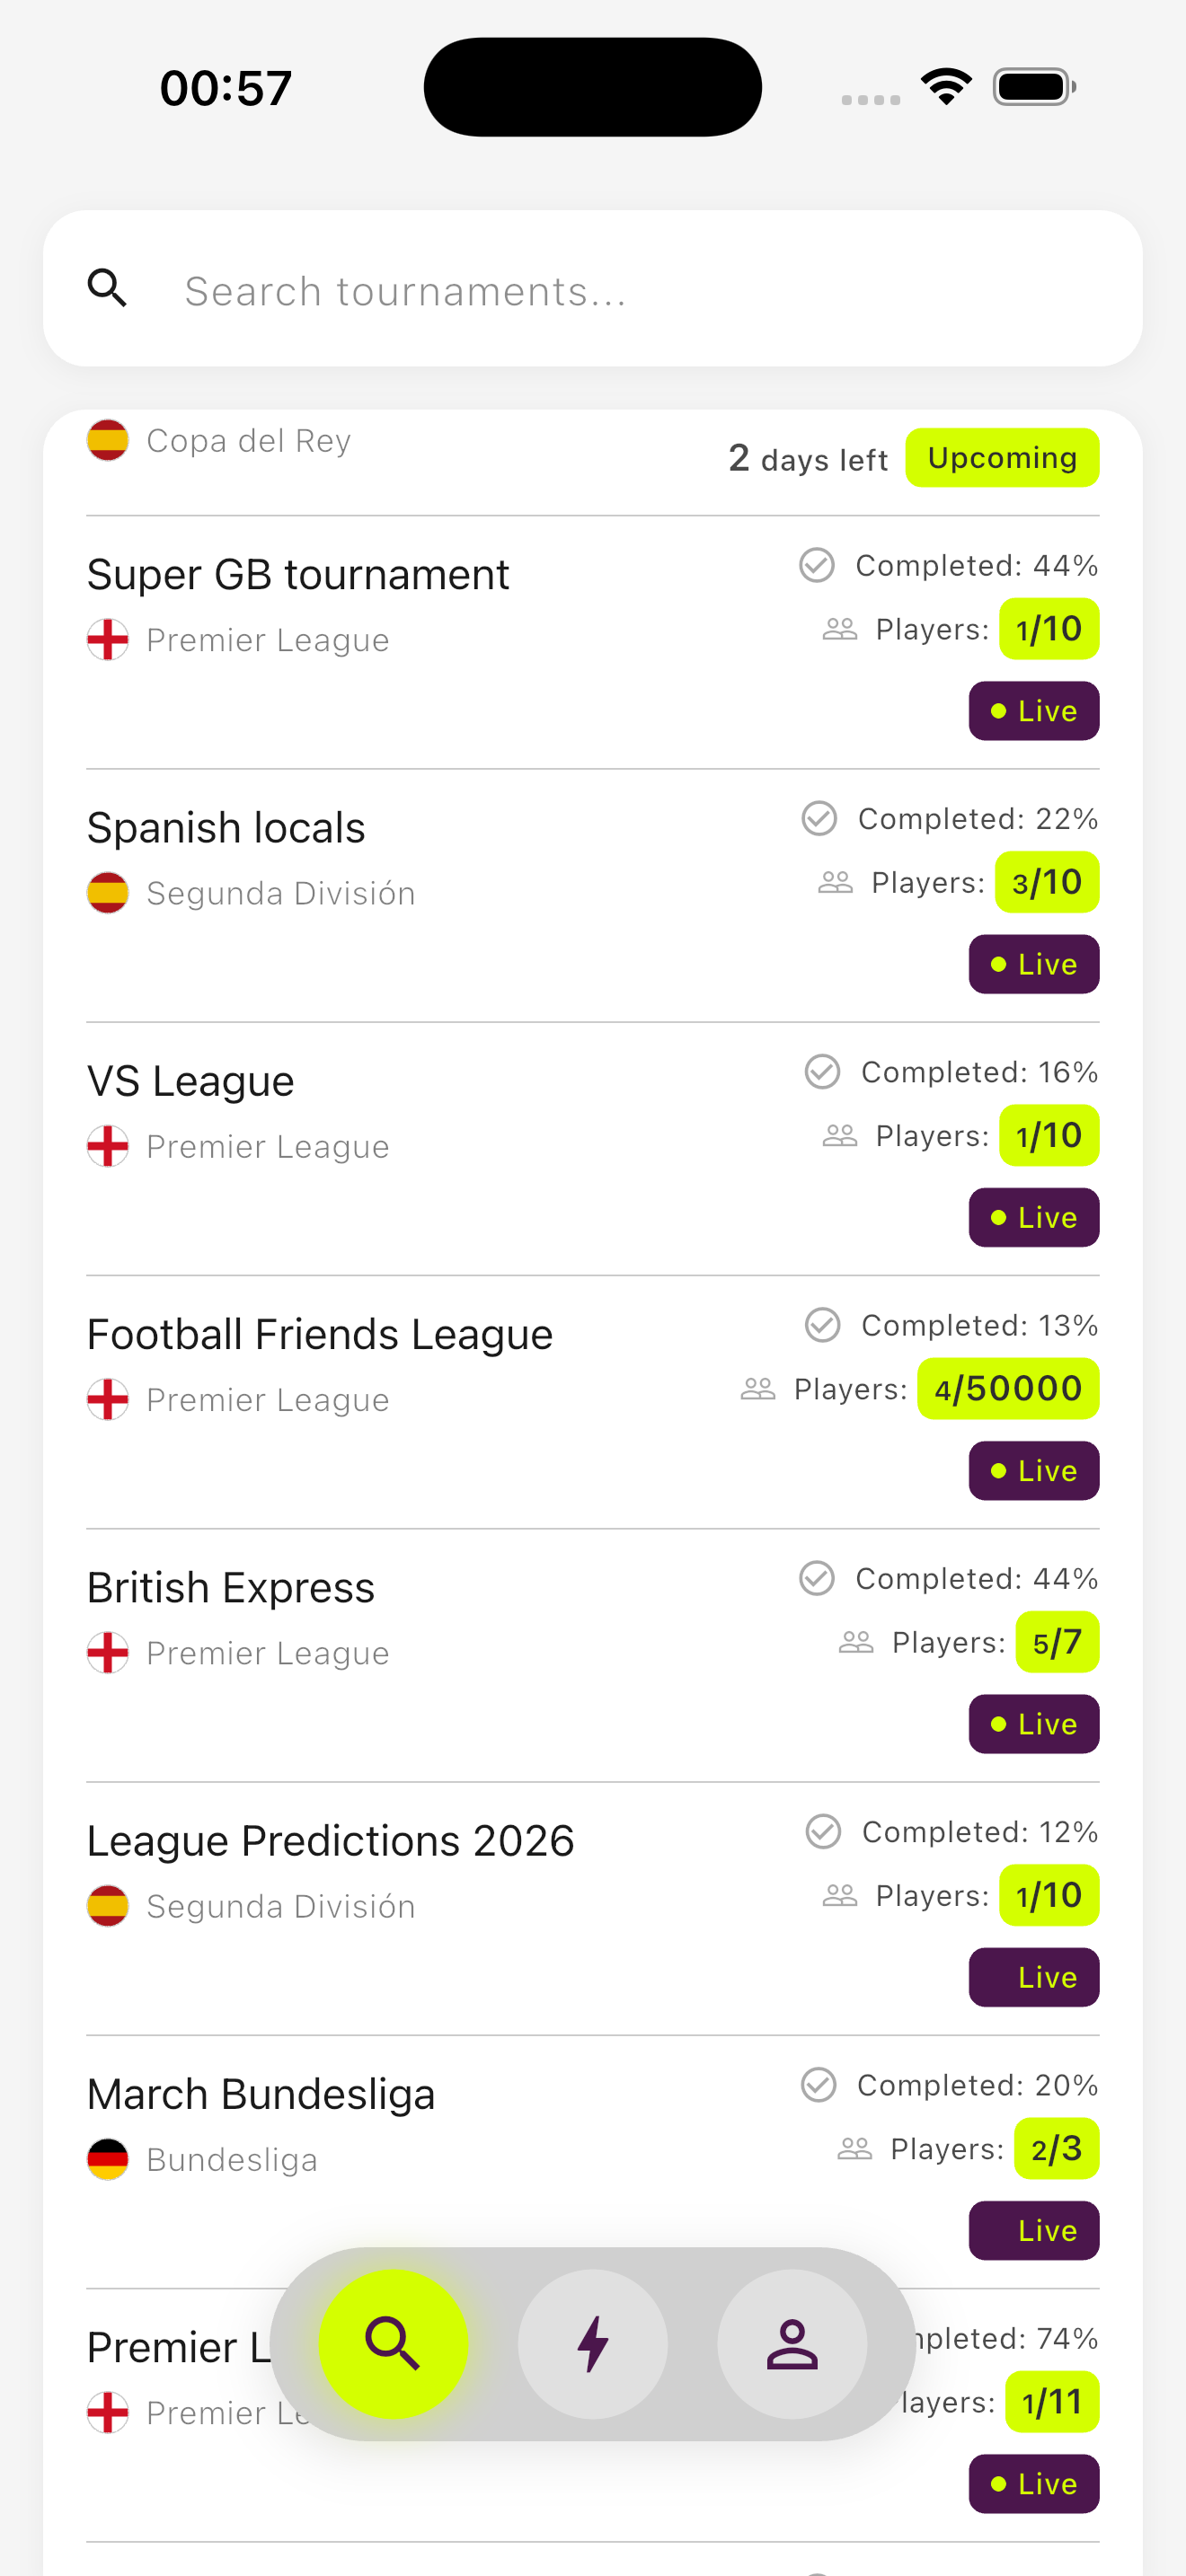Click the completed checkmark icon for British Express
The width and height of the screenshot is (1186, 2576).
(817, 1578)
